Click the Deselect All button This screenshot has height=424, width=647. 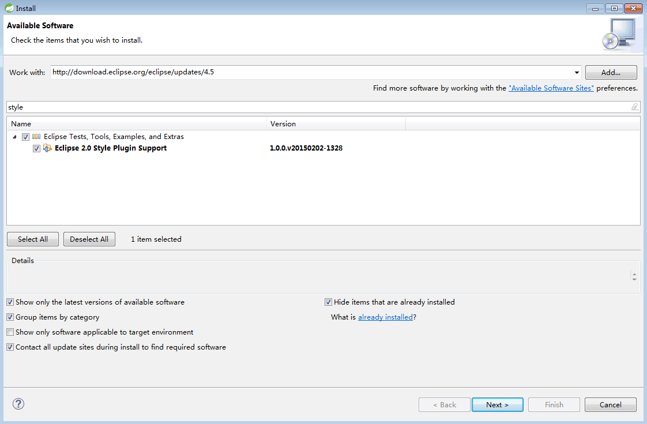(x=89, y=239)
